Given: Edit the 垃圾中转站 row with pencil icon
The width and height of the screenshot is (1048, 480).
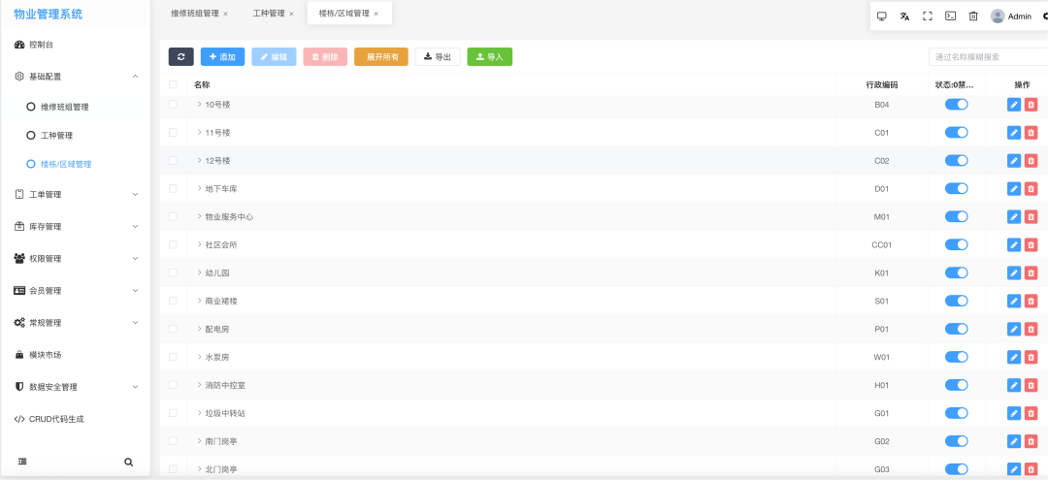Looking at the screenshot, I should (x=1014, y=413).
